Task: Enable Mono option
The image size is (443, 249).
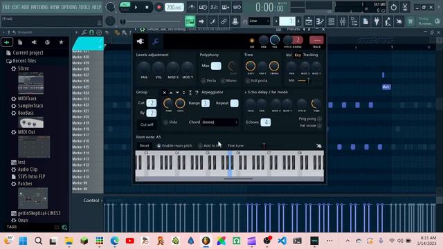Action: pyautogui.click(x=228, y=81)
